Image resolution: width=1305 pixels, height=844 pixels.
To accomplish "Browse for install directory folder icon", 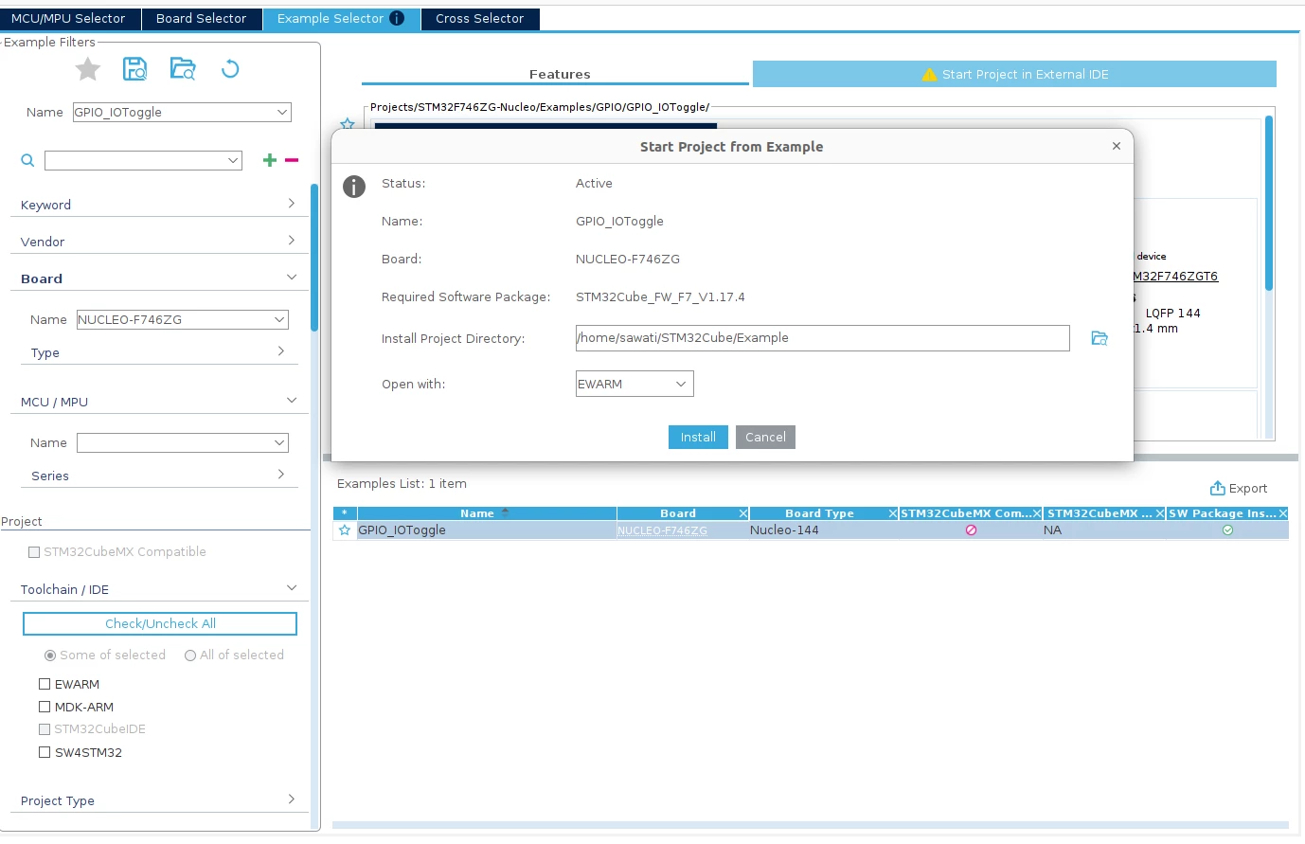I will pos(1099,338).
